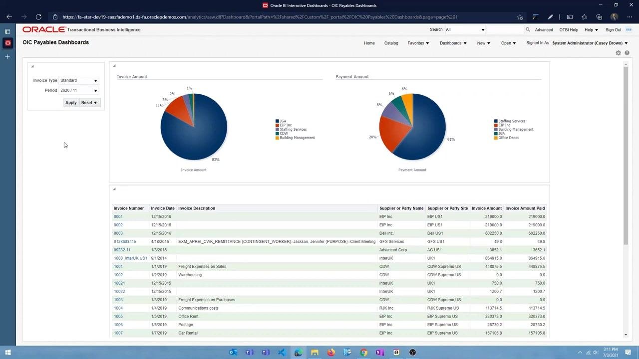This screenshot has height=359, width=639.
Task: Open invoice number 0001 link
Action: click(x=118, y=217)
